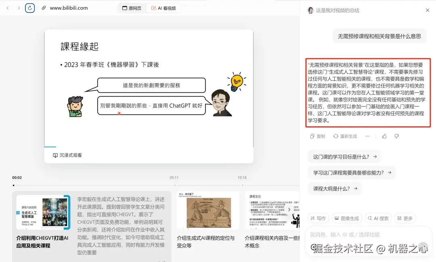Open the CHEGVT course intro video thumbnail
Image resolution: width=436 pixels, height=262 pixels.
click(43, 210)
